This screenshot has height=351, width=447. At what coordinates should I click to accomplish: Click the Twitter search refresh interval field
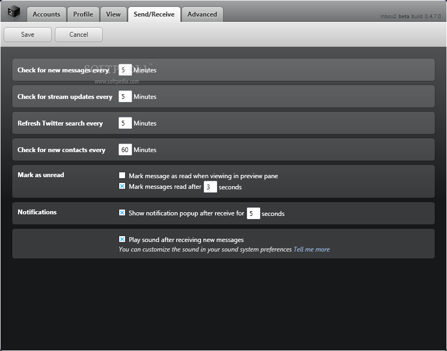[125, 123]
